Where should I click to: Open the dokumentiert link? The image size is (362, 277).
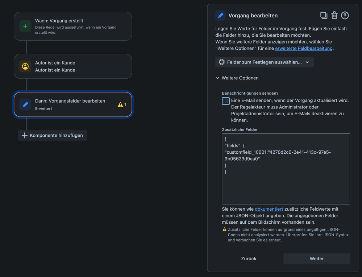[269, 209]
